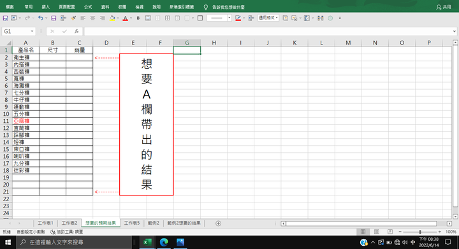Image resolution: width=459 pixels, height=249 pixels.
Task: Apply the yellow fill color bucket
Action: (112, 18)
